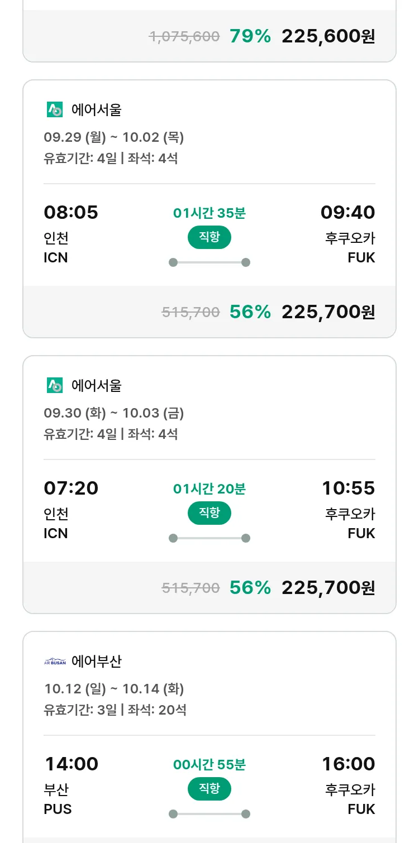Open the 10.12 (일) ~ 10.14 (화) date range
Image resolution: width=419 pixels, height=843 pixels.
[114, 689]
